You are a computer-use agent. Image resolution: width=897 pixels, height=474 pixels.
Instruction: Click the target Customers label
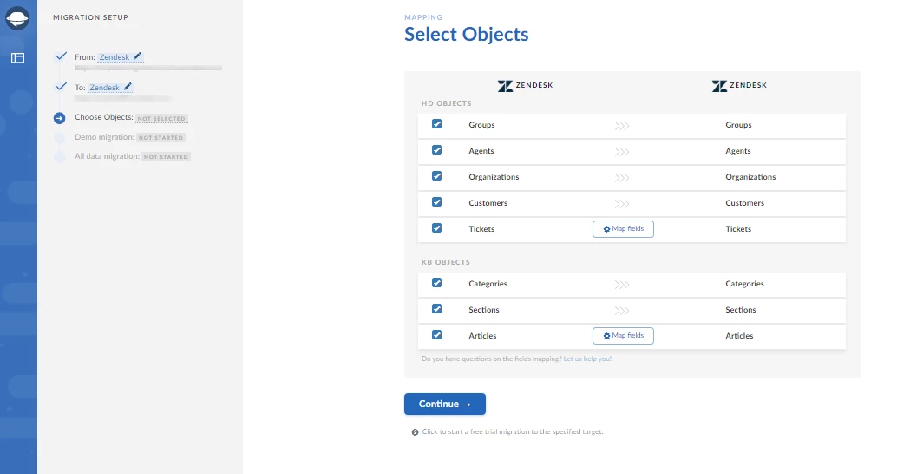click(x=745, y=203)
